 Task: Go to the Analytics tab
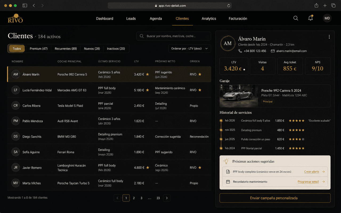pyautogui.click(x=209, y=19)
